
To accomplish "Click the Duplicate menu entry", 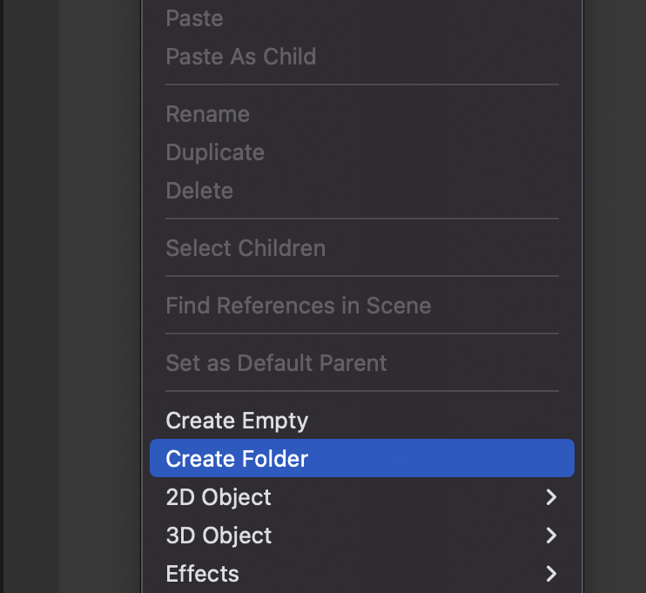I will (x=215, y=152).
